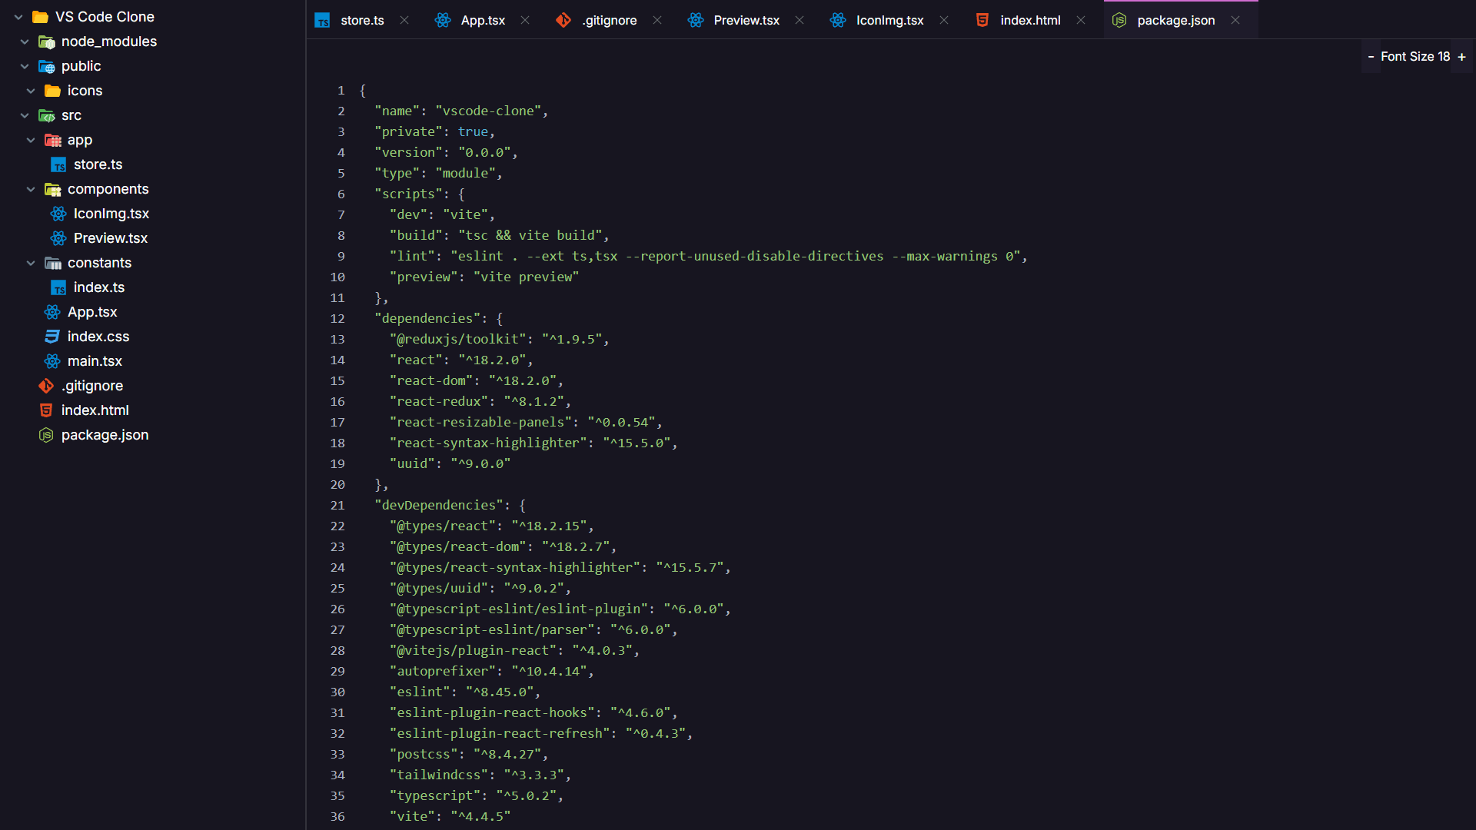This screenshot has height=830, width=1476.
Task: Decrease font size with the minus button
Action: coord(1371,57)
